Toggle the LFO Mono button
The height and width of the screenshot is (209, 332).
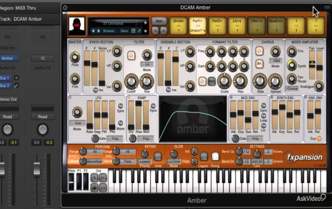121,123
